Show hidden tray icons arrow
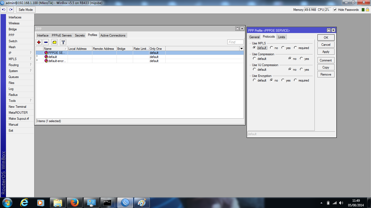This screenshot has width=371, height=208. tap(322, 203)
